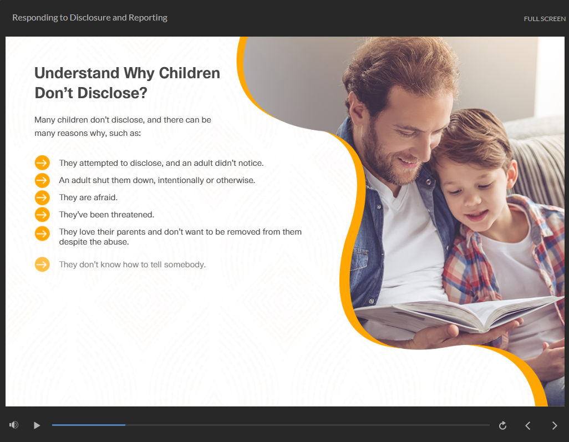
Task: Click the 'Understand Why Children Don't Disclose?' heading
Action: [x=127, y=83]
